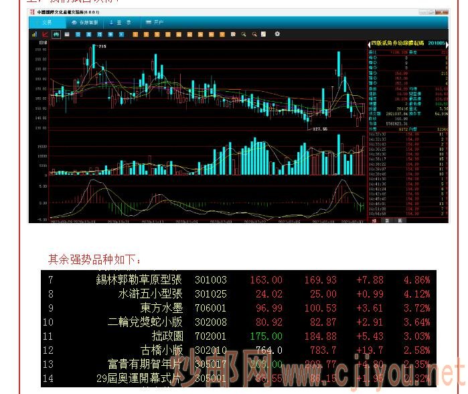The image size is (468, 394).
Task: Click the first orange period button
Action: (x=136, y=34)
